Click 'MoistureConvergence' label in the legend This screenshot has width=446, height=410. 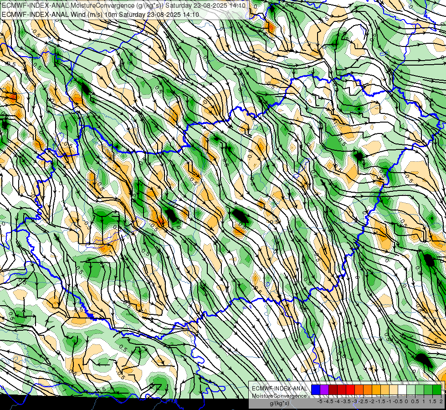pyautogui.click(x=279, y=396)
